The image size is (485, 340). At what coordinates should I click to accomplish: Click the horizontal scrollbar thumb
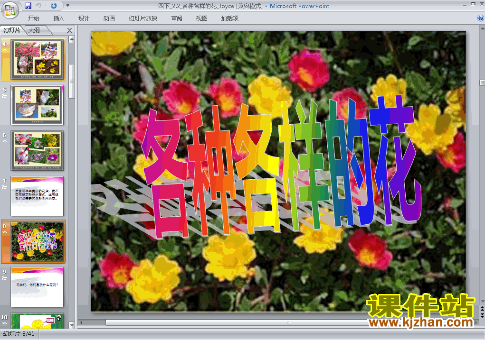coord(288,323)
